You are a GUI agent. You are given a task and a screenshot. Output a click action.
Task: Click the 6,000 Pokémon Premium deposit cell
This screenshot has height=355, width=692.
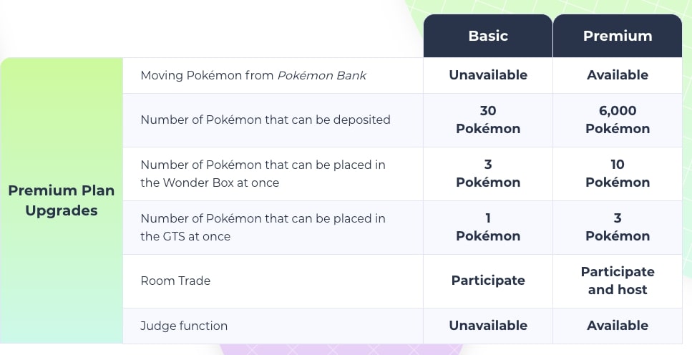point(618,120)
